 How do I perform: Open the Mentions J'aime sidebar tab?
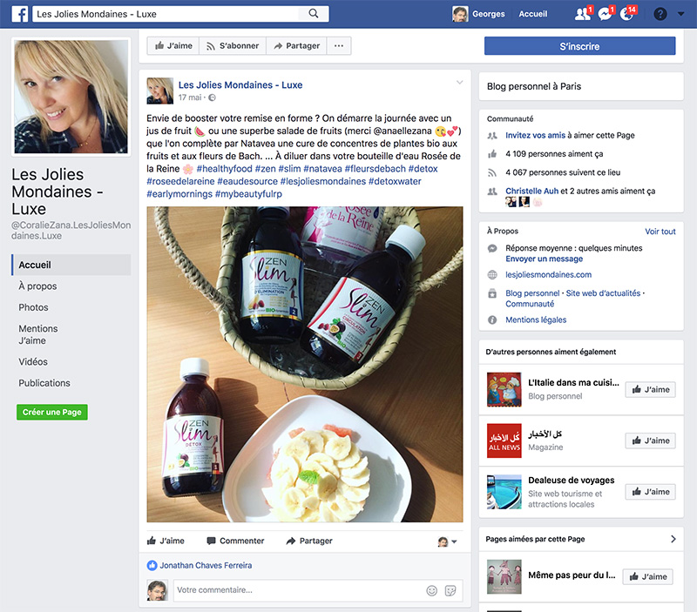pos(38,334)
